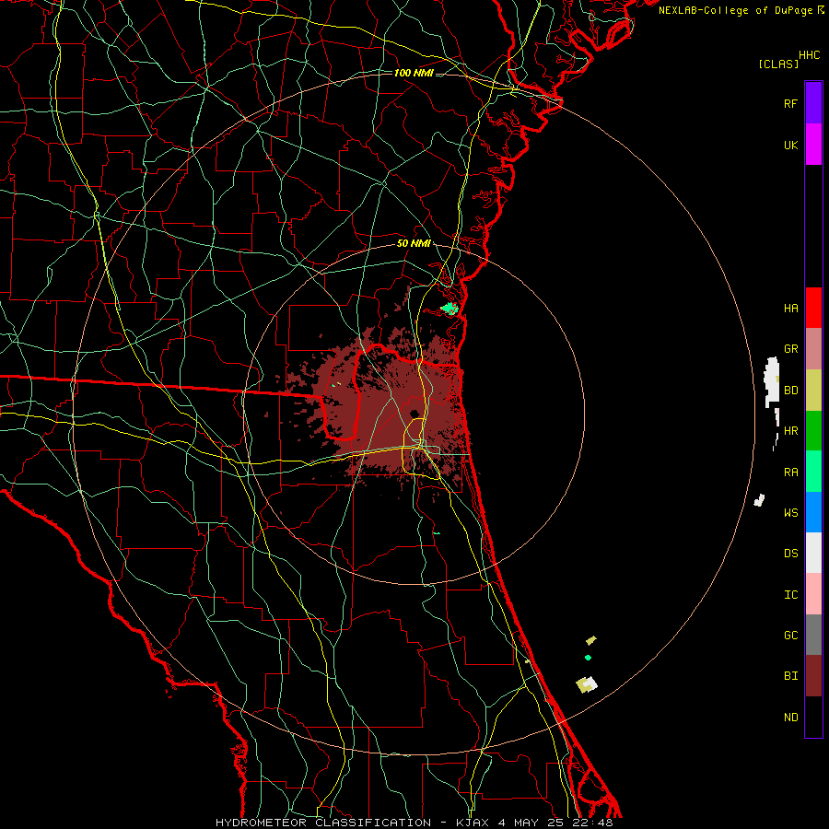The height and width of the screenshot is (829, 829).
Task: Pick the yellow BD legend swatch
Action: tap(813, 391)
